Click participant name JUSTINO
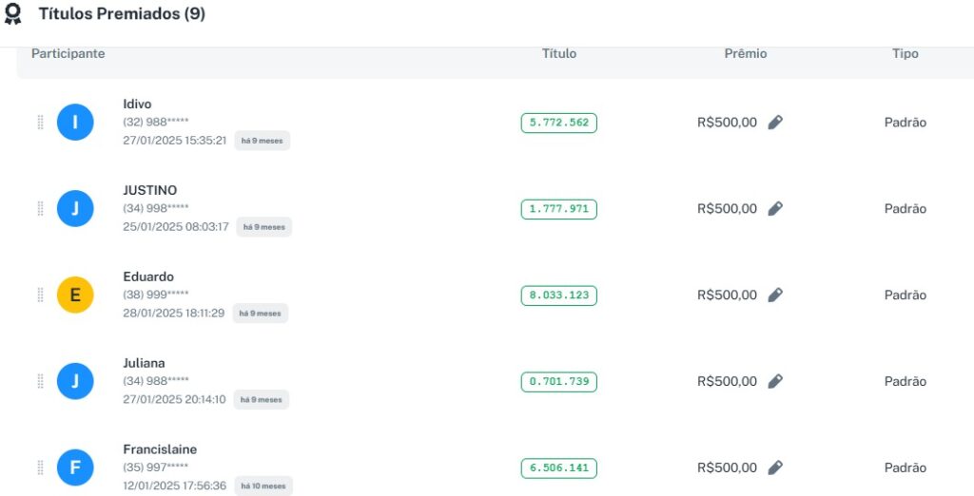Viewport: 974px width, 496px height. 149,190
